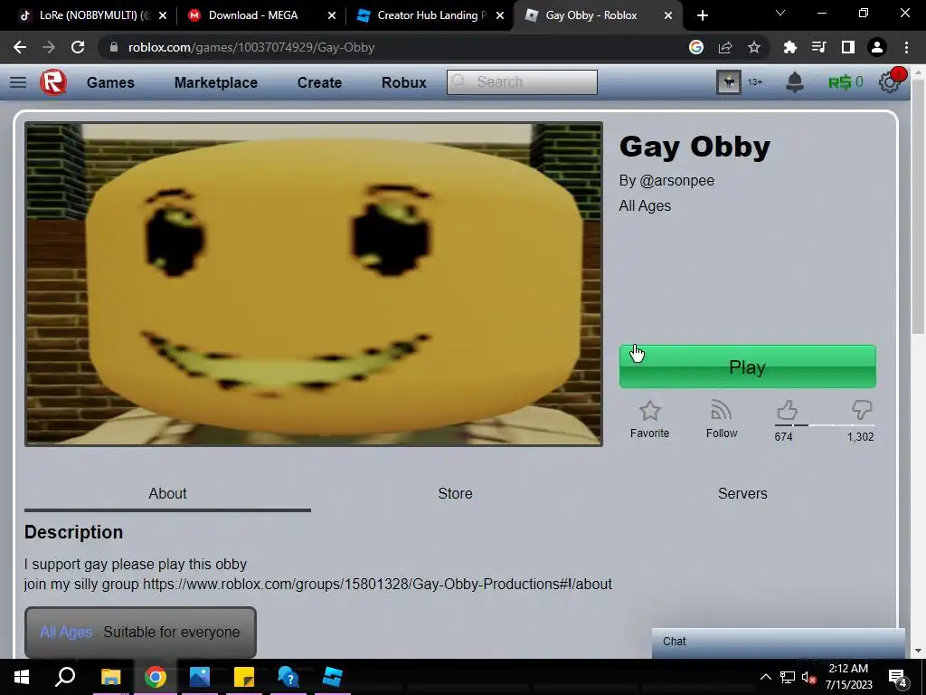This screenshot has width=926, height=695.
Task: Open the Robux nav item
Action: [x=404, y=82]
